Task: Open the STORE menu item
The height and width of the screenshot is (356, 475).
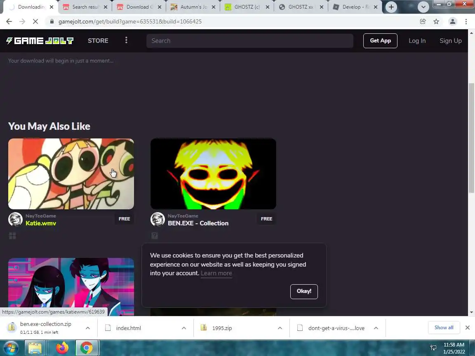Action: click(98, 40)
